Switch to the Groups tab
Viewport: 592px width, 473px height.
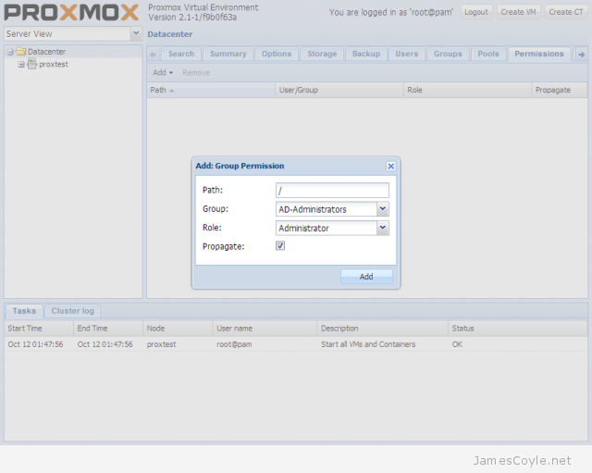point(448,54)
